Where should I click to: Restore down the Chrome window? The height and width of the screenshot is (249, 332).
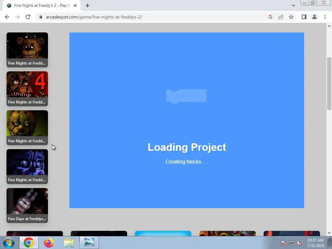313,3
